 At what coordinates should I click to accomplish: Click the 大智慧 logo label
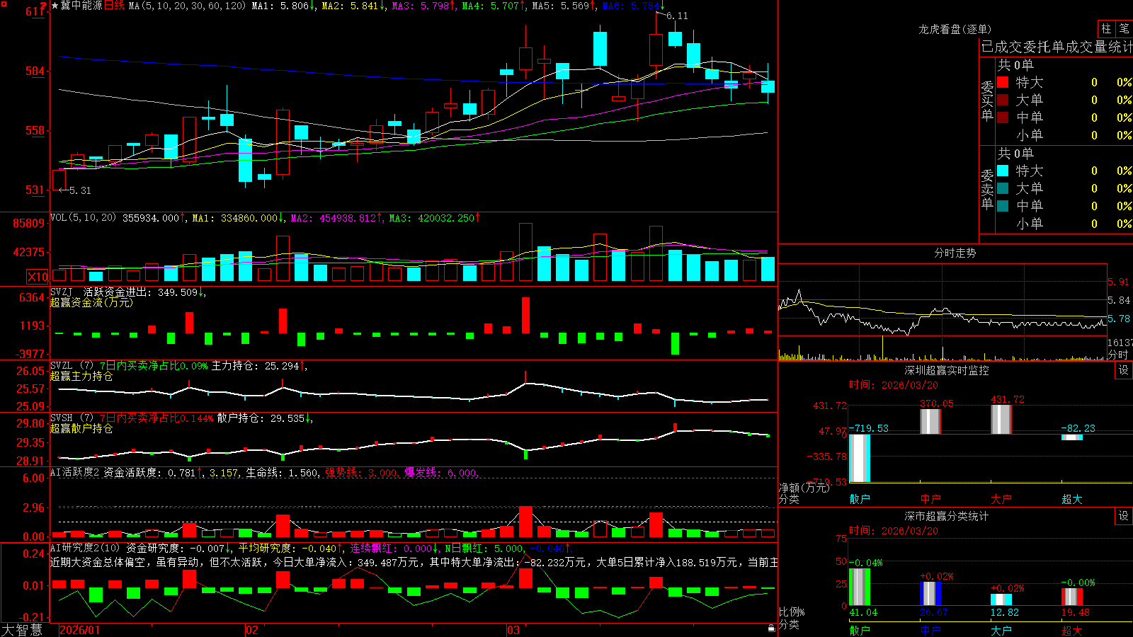(22, 630)
